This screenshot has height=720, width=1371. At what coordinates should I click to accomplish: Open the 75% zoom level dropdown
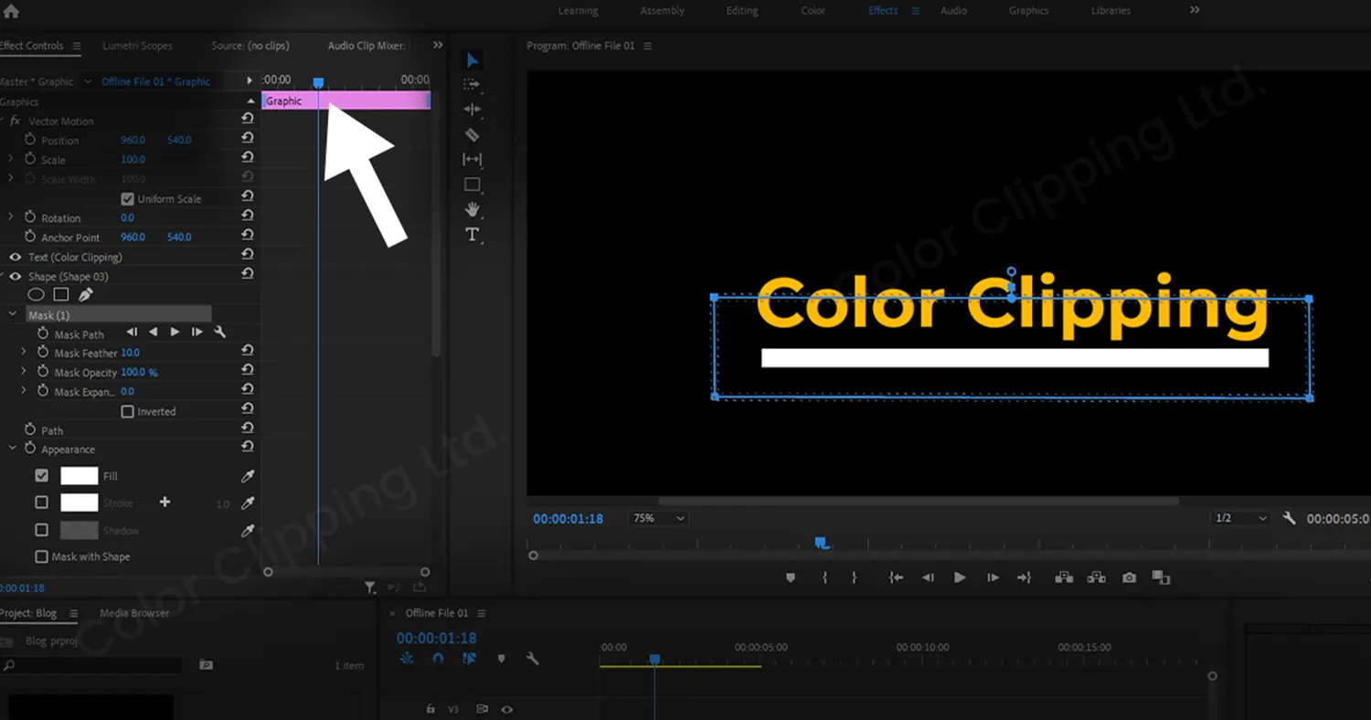pos(657,517)
